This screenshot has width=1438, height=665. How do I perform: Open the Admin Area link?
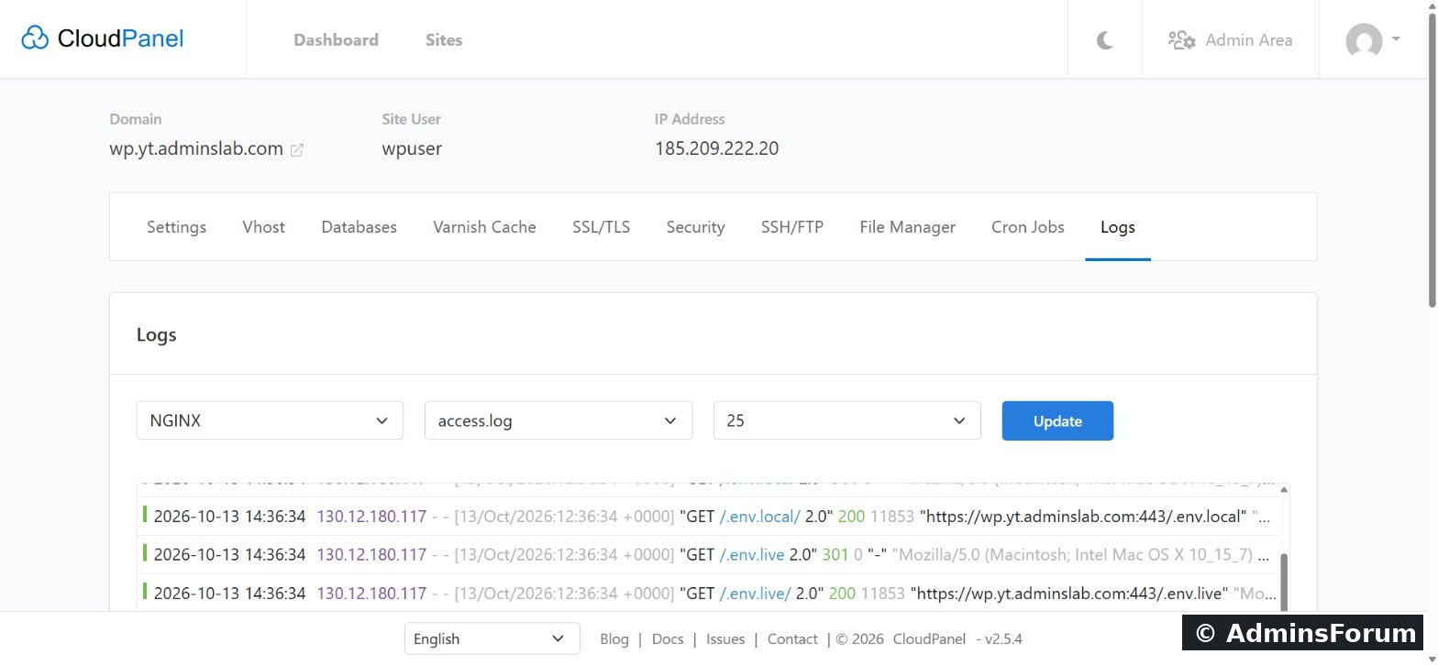(1230, 40)
